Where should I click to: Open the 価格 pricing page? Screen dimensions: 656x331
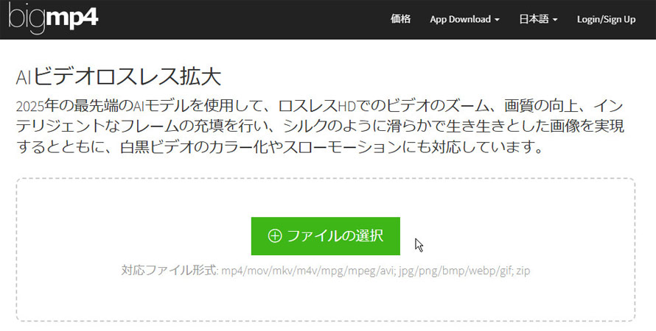tap(400, 20)
